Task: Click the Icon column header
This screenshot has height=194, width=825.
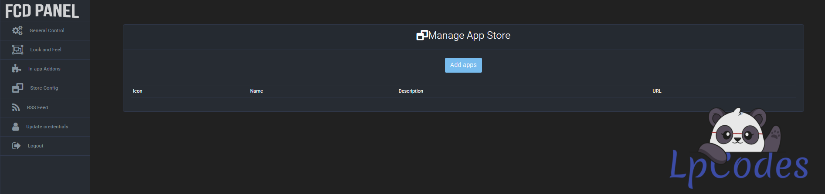Action: tap(138, 91)
